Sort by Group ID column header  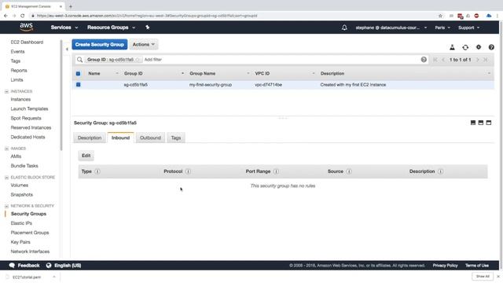[x=133, y=73]
